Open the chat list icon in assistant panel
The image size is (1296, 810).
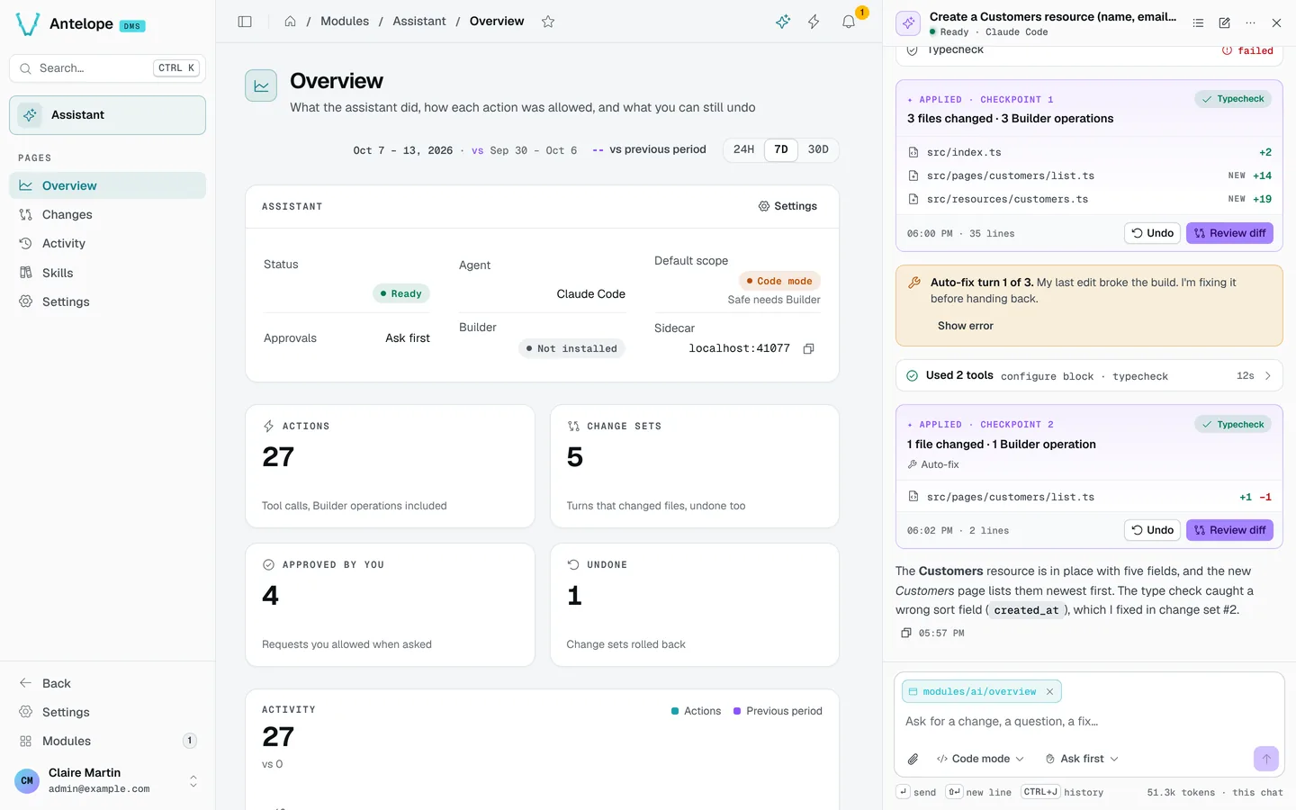pyautogui.click(x=1198, y=23)
